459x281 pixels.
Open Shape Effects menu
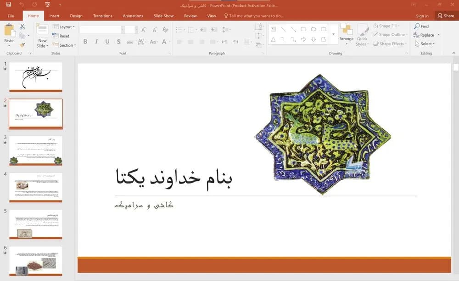pos(390,44)
